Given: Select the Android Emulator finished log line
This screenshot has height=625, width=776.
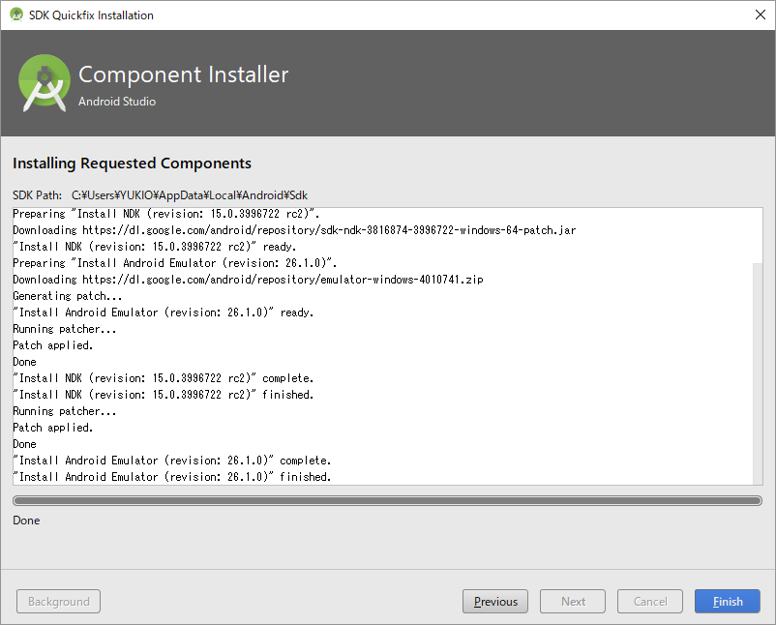Looking at the screenshot, I should pyautogui.click(x=171, y=476).
